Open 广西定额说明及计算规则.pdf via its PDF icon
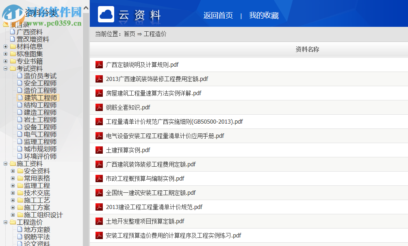This screenshot has height=246, width=408. (99, 64)
